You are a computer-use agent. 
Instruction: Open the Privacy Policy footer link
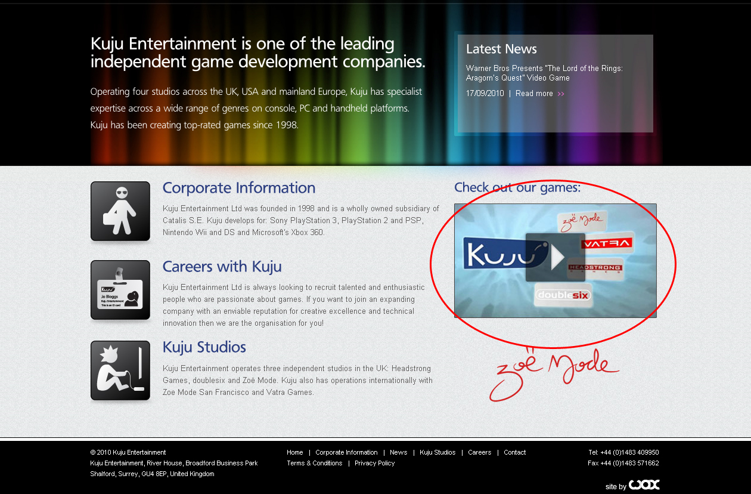(x=374, y=463)
